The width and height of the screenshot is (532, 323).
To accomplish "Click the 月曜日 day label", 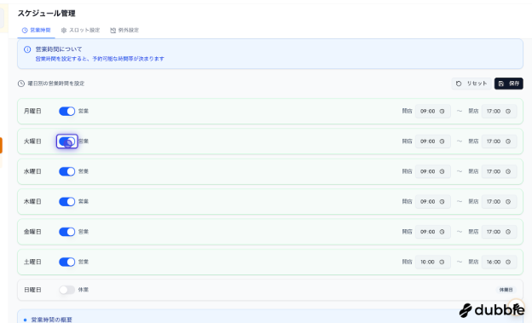I will [x=32, y=112].
